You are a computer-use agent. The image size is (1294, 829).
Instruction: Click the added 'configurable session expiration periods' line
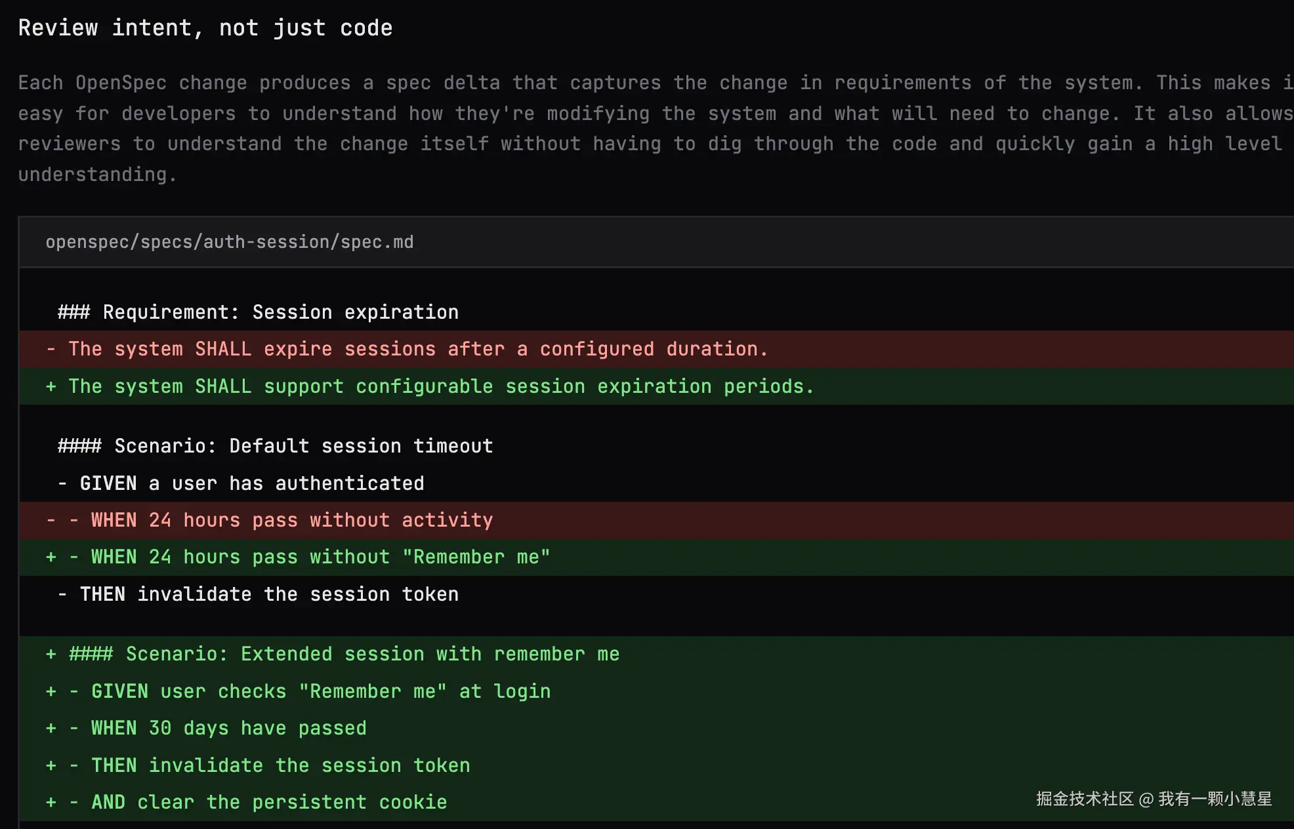pos(441,386)
